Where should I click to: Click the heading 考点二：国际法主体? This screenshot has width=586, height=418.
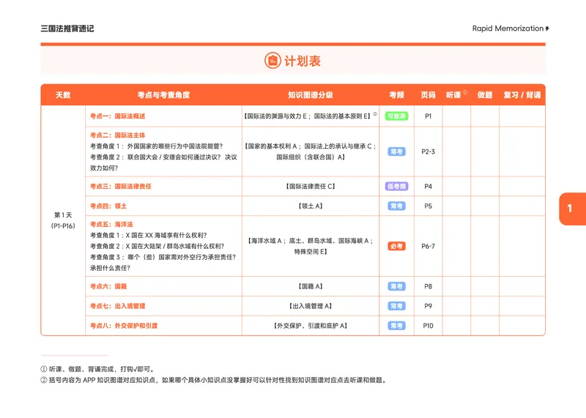[117, 135]
